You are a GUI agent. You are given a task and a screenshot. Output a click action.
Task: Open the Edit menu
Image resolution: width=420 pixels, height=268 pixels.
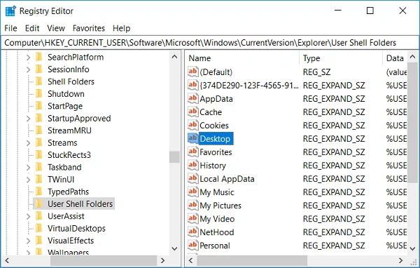point(32,28)
